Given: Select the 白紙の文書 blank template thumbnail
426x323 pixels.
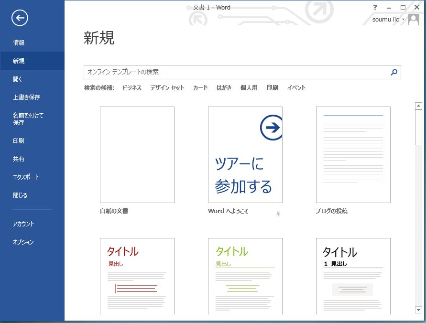Looking at the screenshot, I should click(137, 155).
